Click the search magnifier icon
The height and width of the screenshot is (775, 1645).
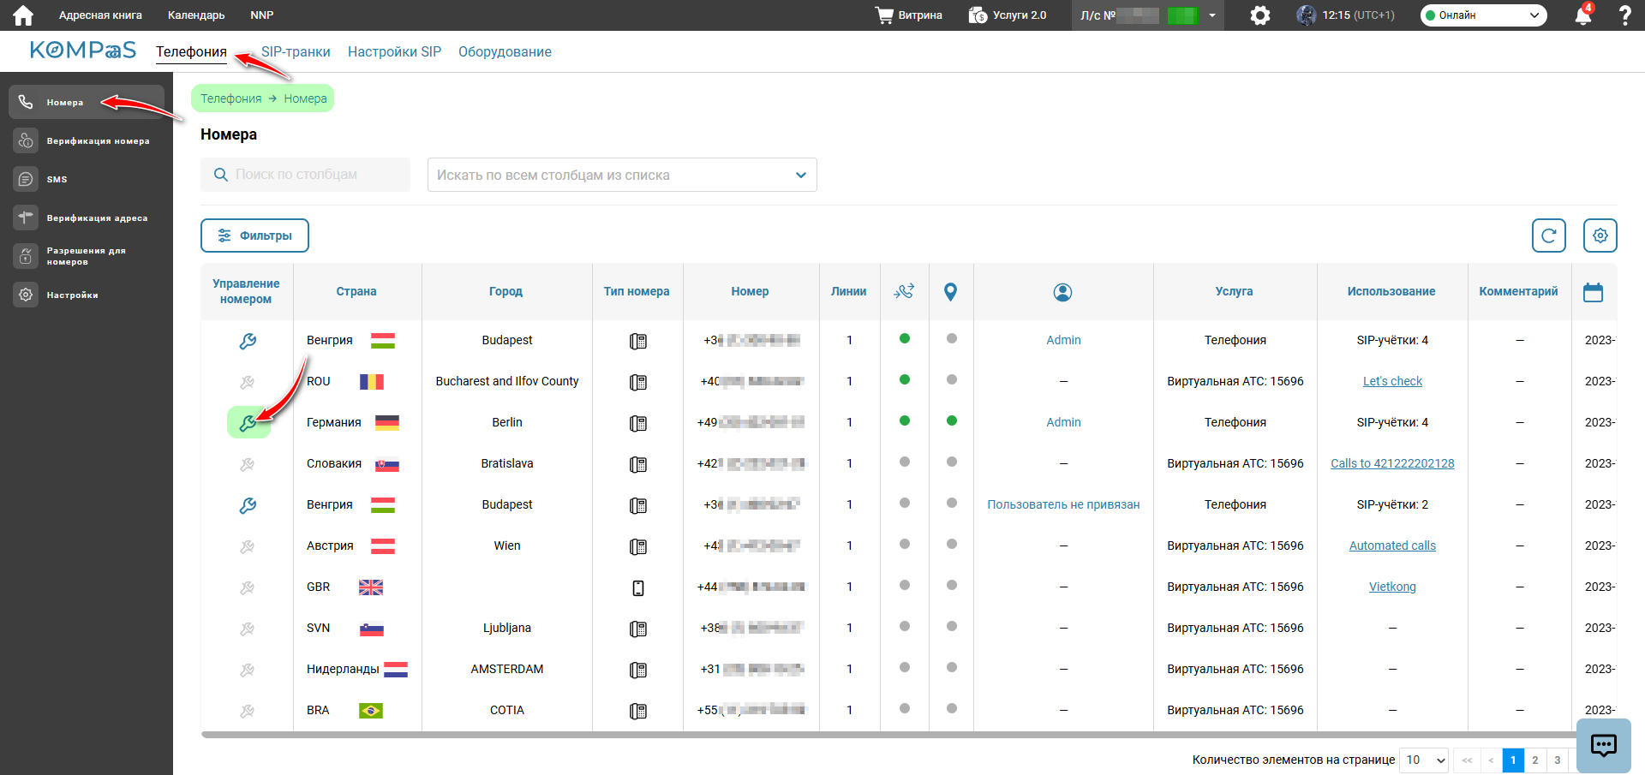point(221,175)
